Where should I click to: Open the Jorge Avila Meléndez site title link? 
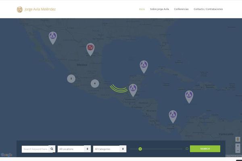(40, 9)
